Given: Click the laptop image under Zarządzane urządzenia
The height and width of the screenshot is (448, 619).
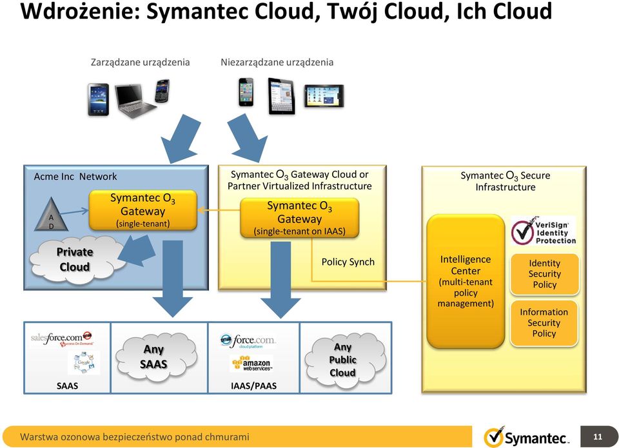Looking at the screenshot, I should coord(135,101).
